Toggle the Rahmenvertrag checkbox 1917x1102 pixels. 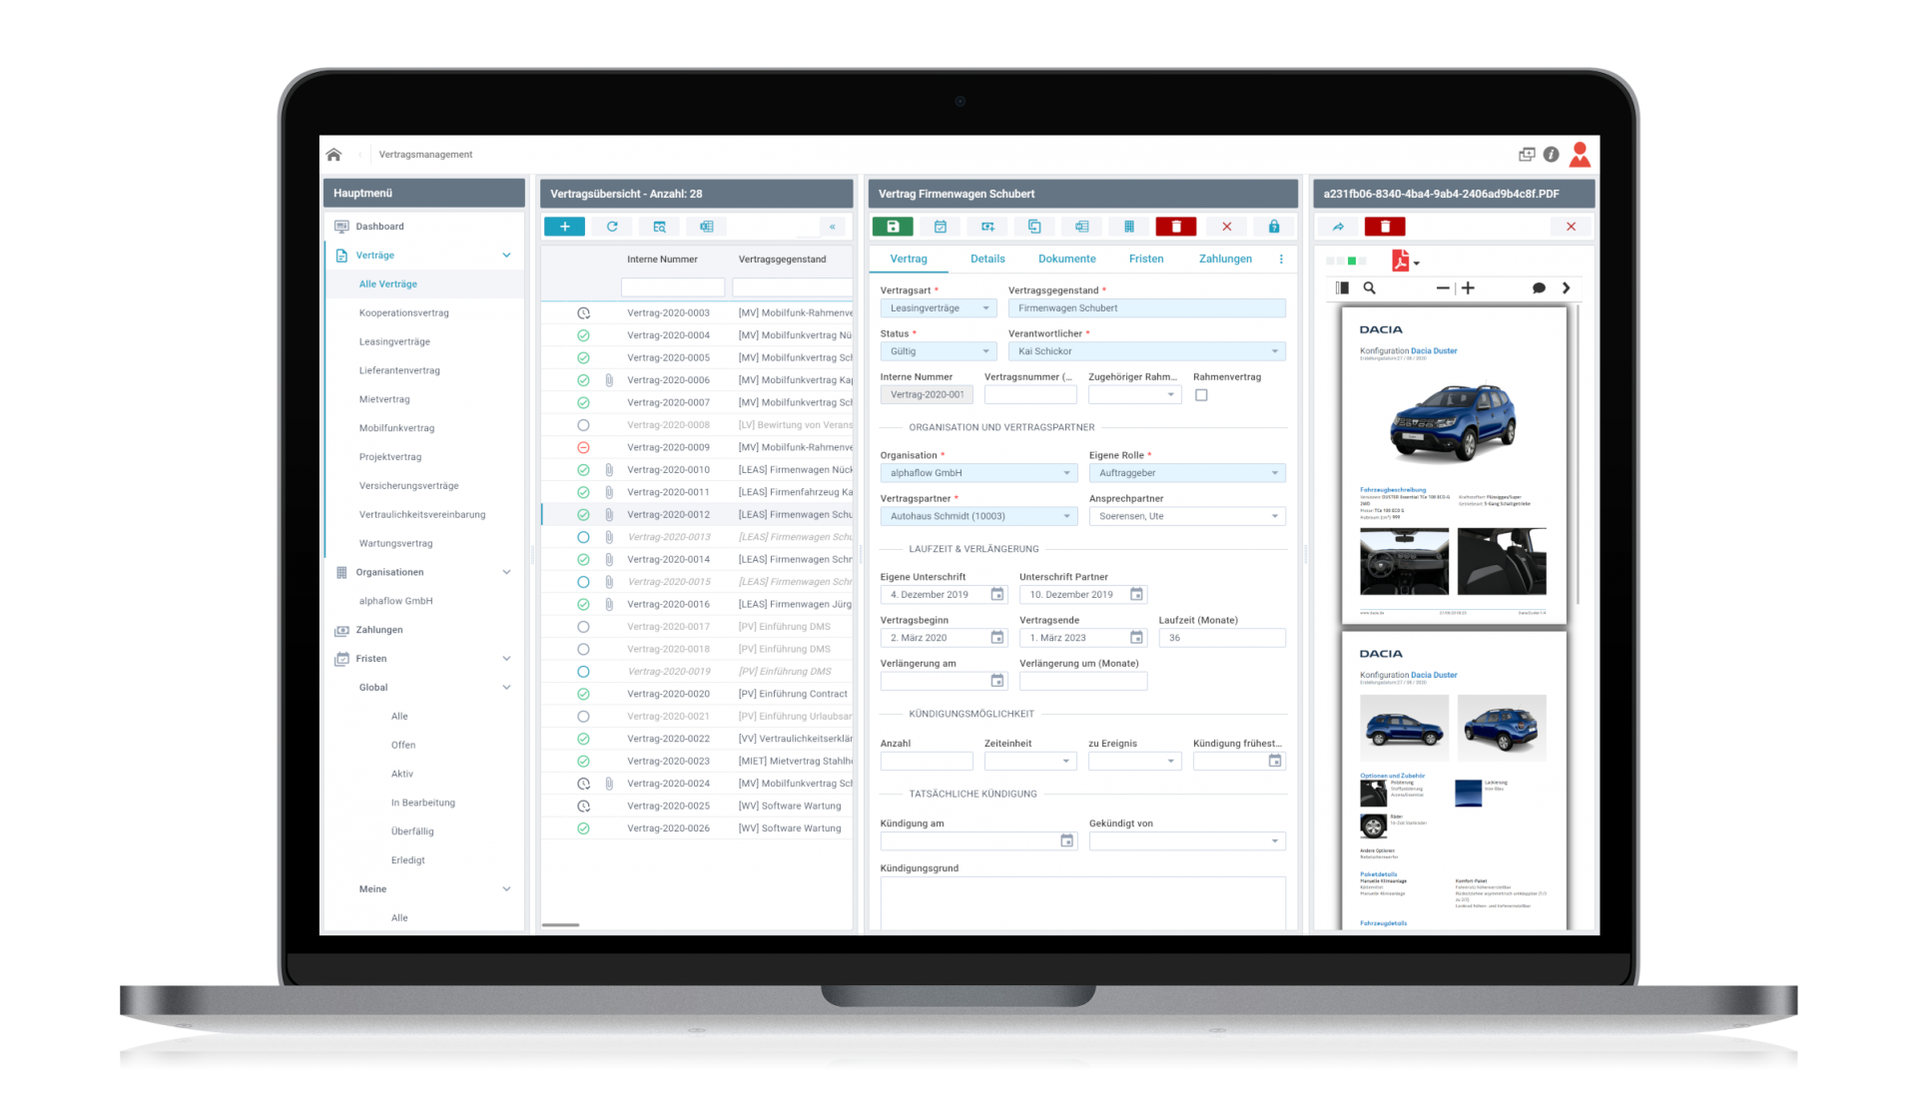coord(1201,395)
